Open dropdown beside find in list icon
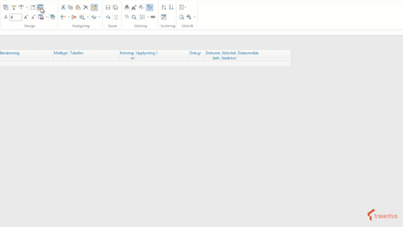Viewport: 403px width, 227px height. point(88,17)
